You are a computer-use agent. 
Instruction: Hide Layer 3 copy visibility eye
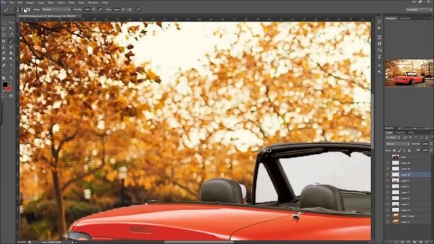tap(387, 216)
